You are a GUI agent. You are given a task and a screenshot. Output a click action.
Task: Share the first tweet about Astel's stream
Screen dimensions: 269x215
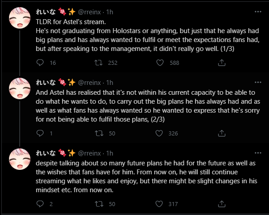tap(222, 63)
